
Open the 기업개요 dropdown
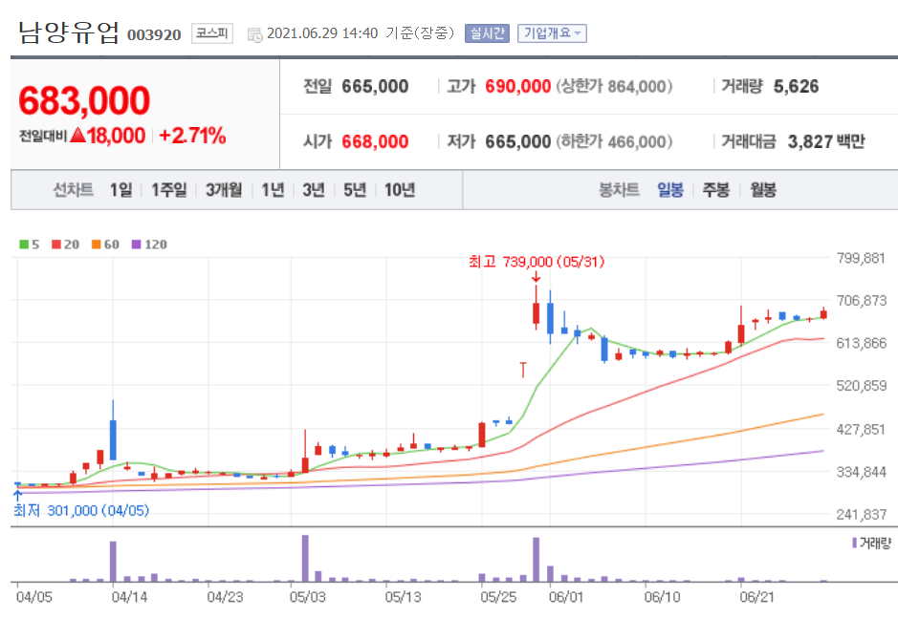tap(552, 33)
